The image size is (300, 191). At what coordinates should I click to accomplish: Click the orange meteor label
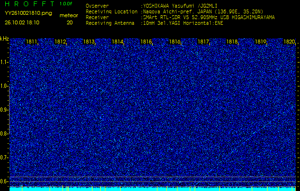tap(69, 15)
